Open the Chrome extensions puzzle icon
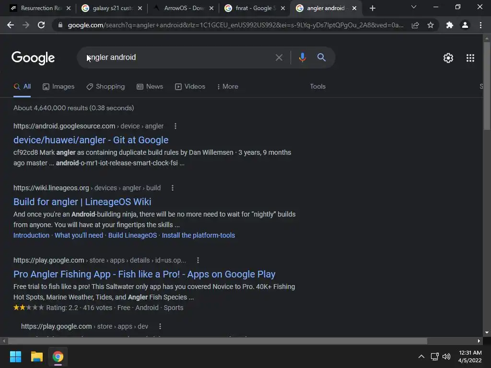Image resolution: width=491 pixels, height=368 pixels. [x=450, y=25]
